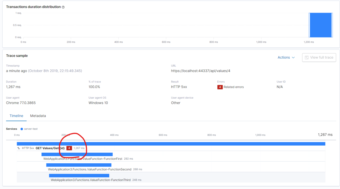Select the ValueFunction-FunctionThird span bar
Image resolution: width=340 pixels, height=189 pixels.
click(x=79, y=176)
